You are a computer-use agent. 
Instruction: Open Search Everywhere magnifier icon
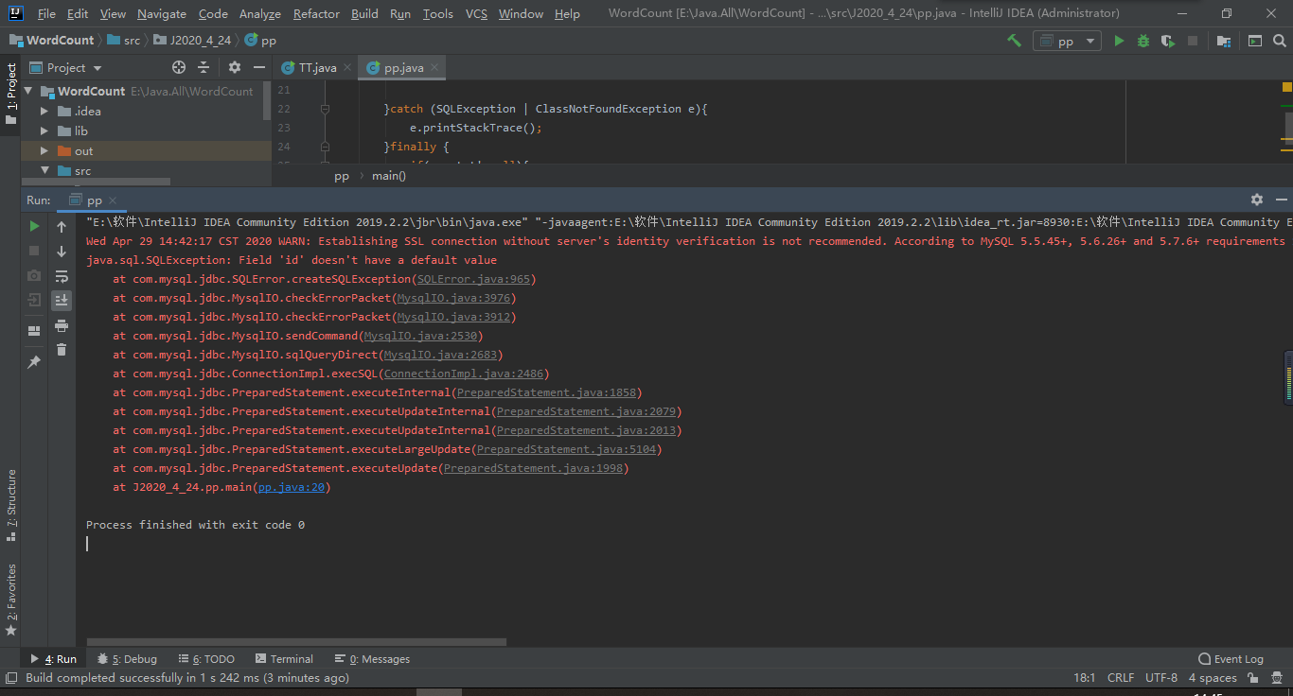point(1280,41)
